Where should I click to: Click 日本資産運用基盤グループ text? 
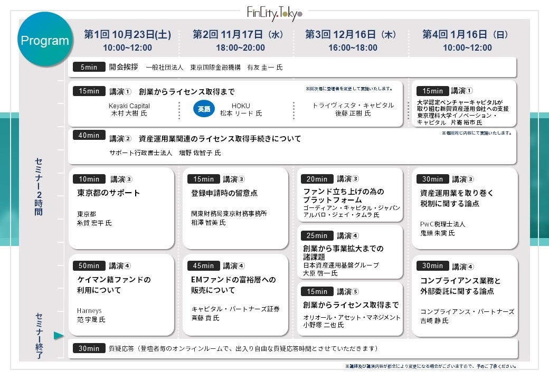coord(341,265)
